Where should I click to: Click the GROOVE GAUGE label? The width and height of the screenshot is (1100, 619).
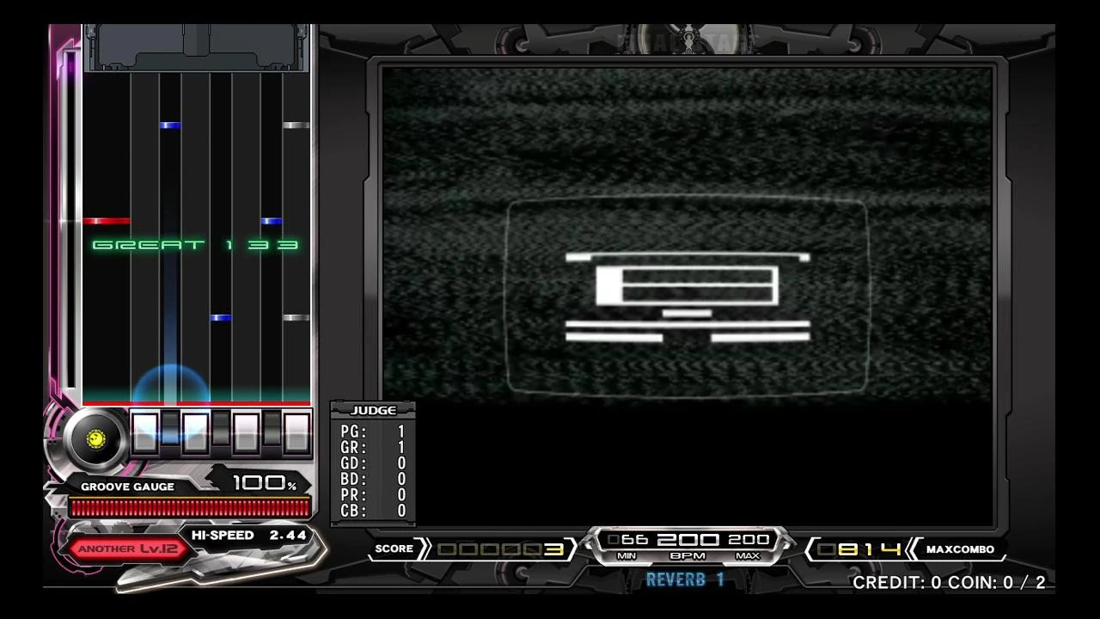click(127, 487)
